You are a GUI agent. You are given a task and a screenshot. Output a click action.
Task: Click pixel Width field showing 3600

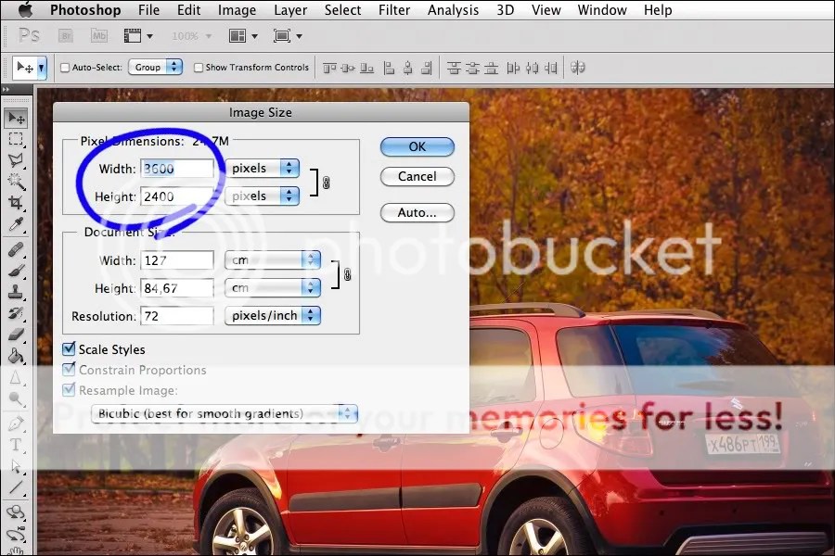coord(177,169)
